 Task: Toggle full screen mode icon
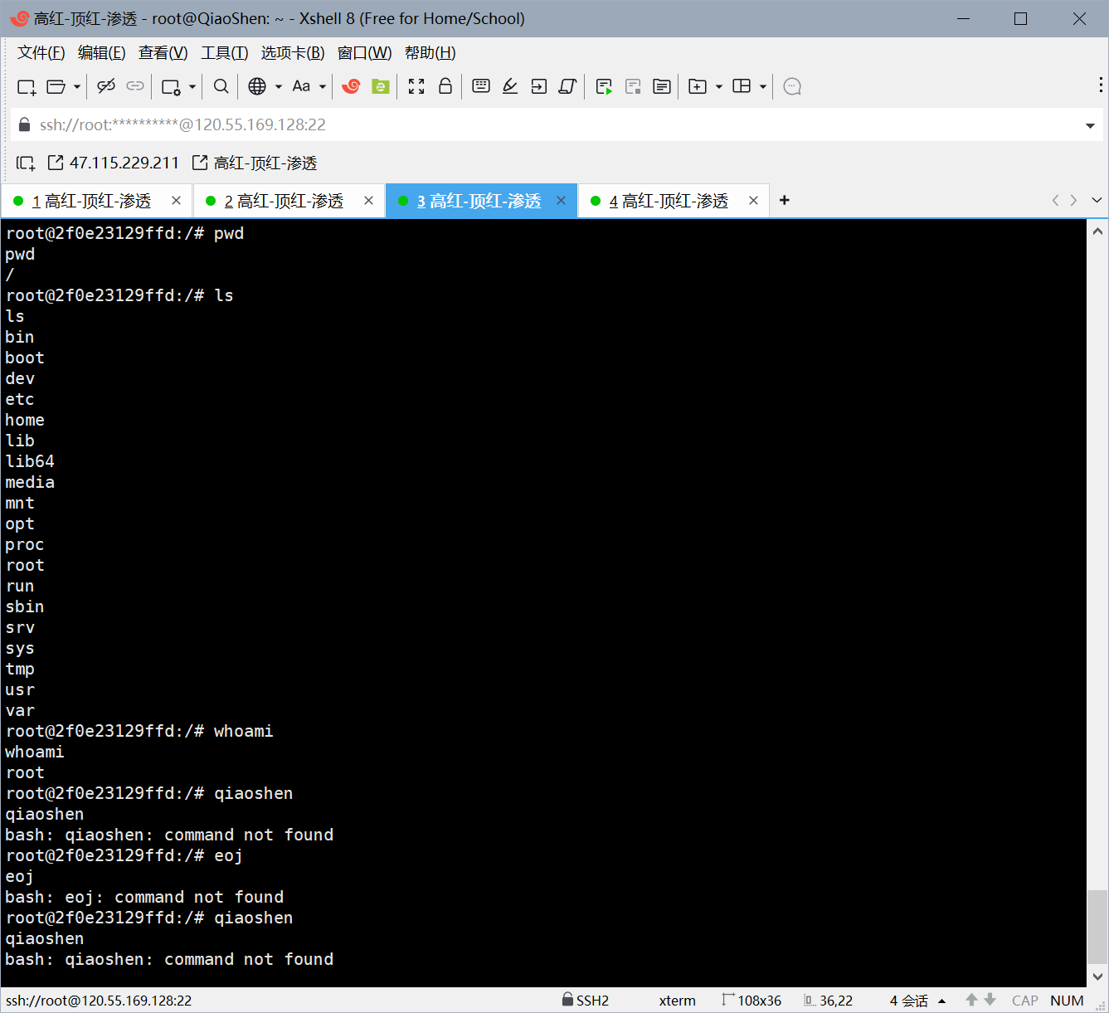416,86
